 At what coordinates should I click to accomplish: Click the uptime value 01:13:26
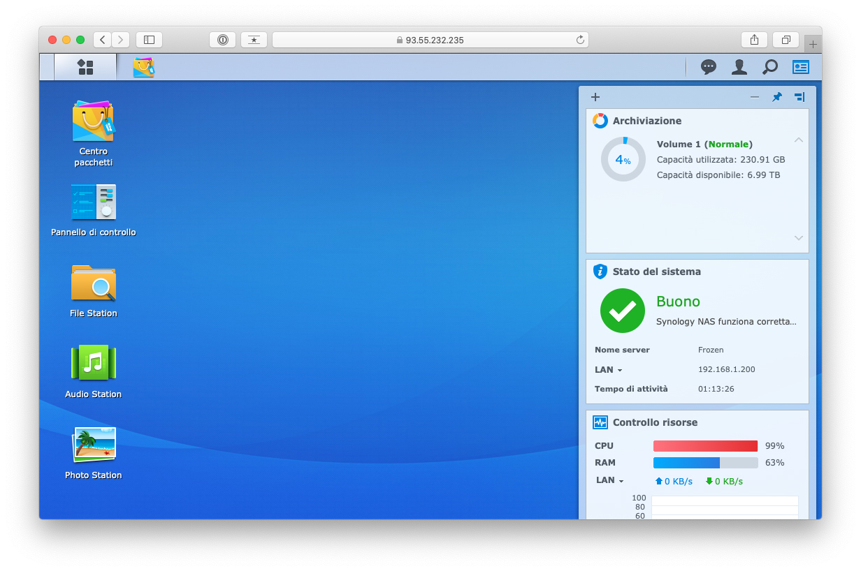point(716,389)
